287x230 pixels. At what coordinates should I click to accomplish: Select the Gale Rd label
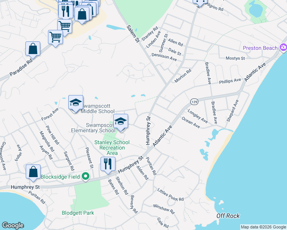(x=163, y=222)
